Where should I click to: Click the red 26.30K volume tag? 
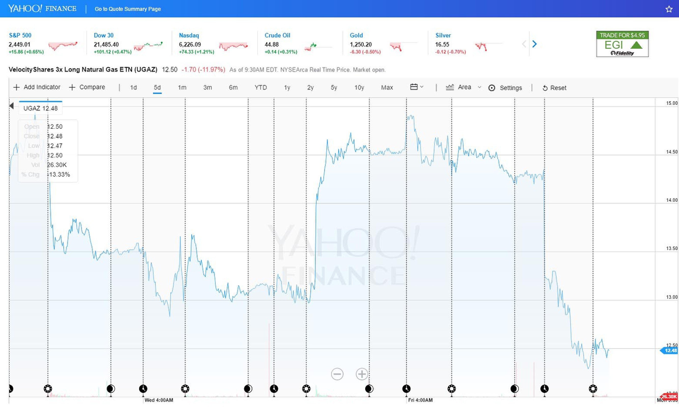tap(669, 397)
